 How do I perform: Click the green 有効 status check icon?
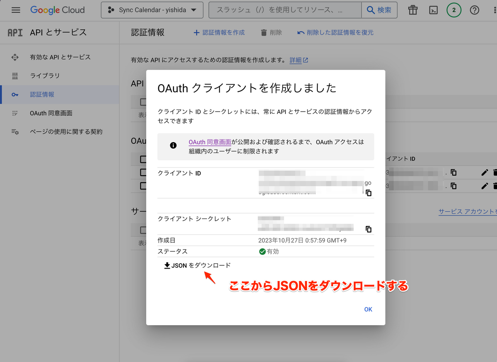tap(262, 251)
